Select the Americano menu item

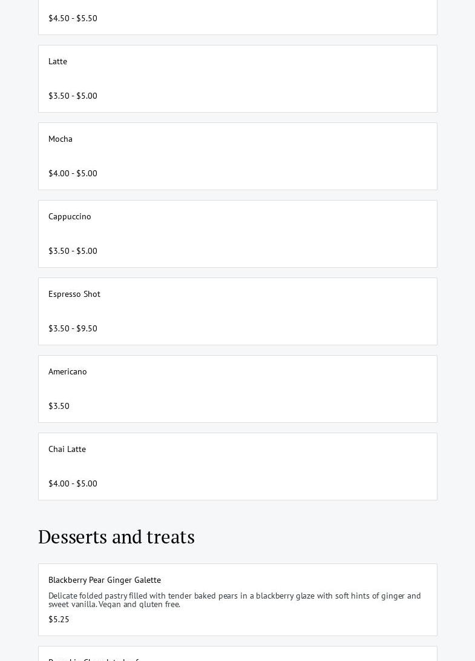[237, 389]
